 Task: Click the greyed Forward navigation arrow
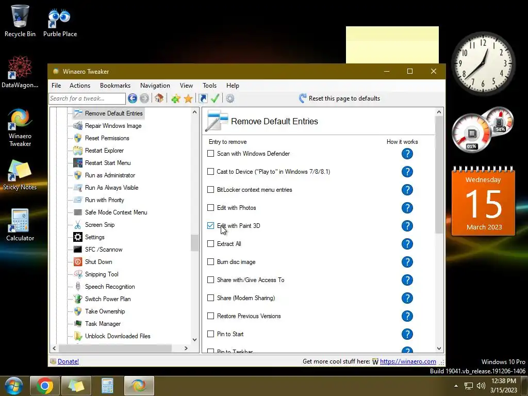[x=144, y=98]
